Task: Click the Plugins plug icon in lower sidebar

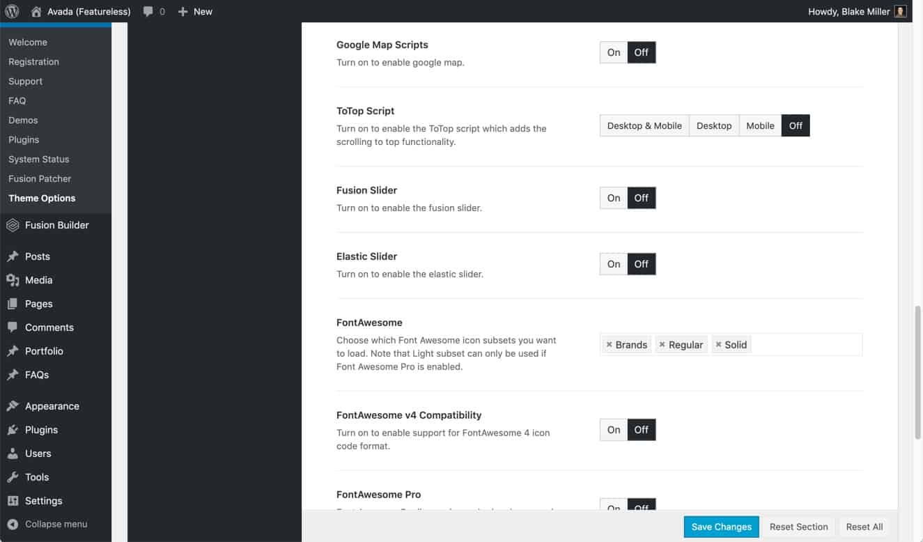Action: 13,430
